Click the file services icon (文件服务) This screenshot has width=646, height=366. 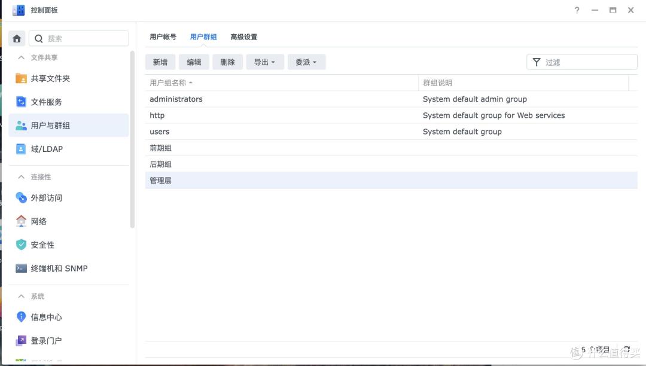tap(21, 102)
